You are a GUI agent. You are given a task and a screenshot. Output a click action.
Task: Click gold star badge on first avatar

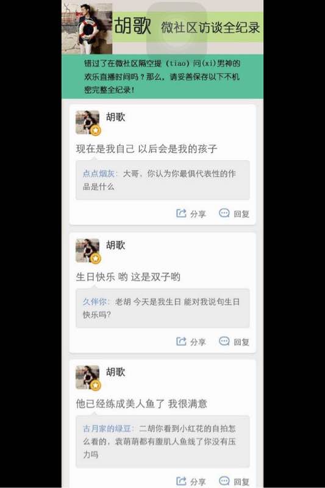[x=96, y=131]
